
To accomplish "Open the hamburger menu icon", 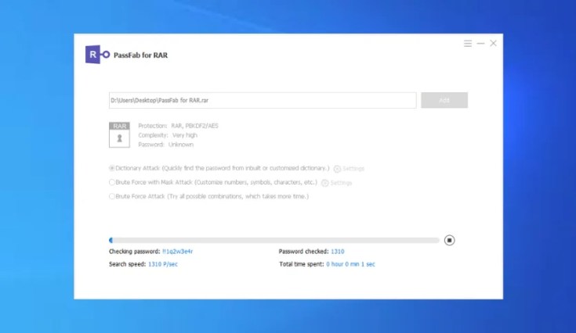I will point(467,44).
